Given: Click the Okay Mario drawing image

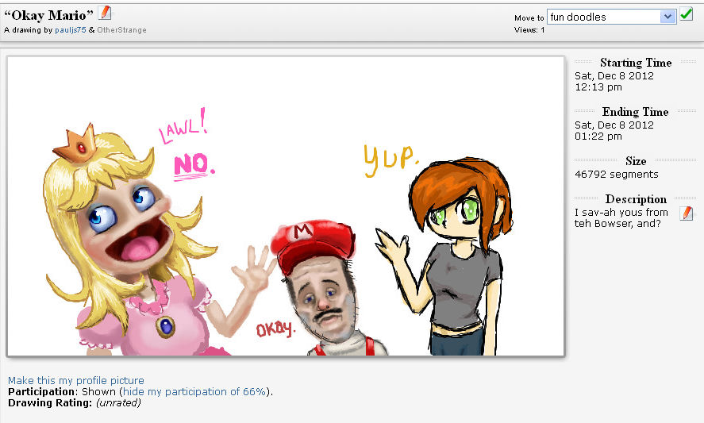Looking at the screenshot, I should point(286,206).
